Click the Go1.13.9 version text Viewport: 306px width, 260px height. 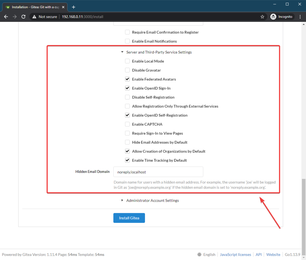click(292, 255)
